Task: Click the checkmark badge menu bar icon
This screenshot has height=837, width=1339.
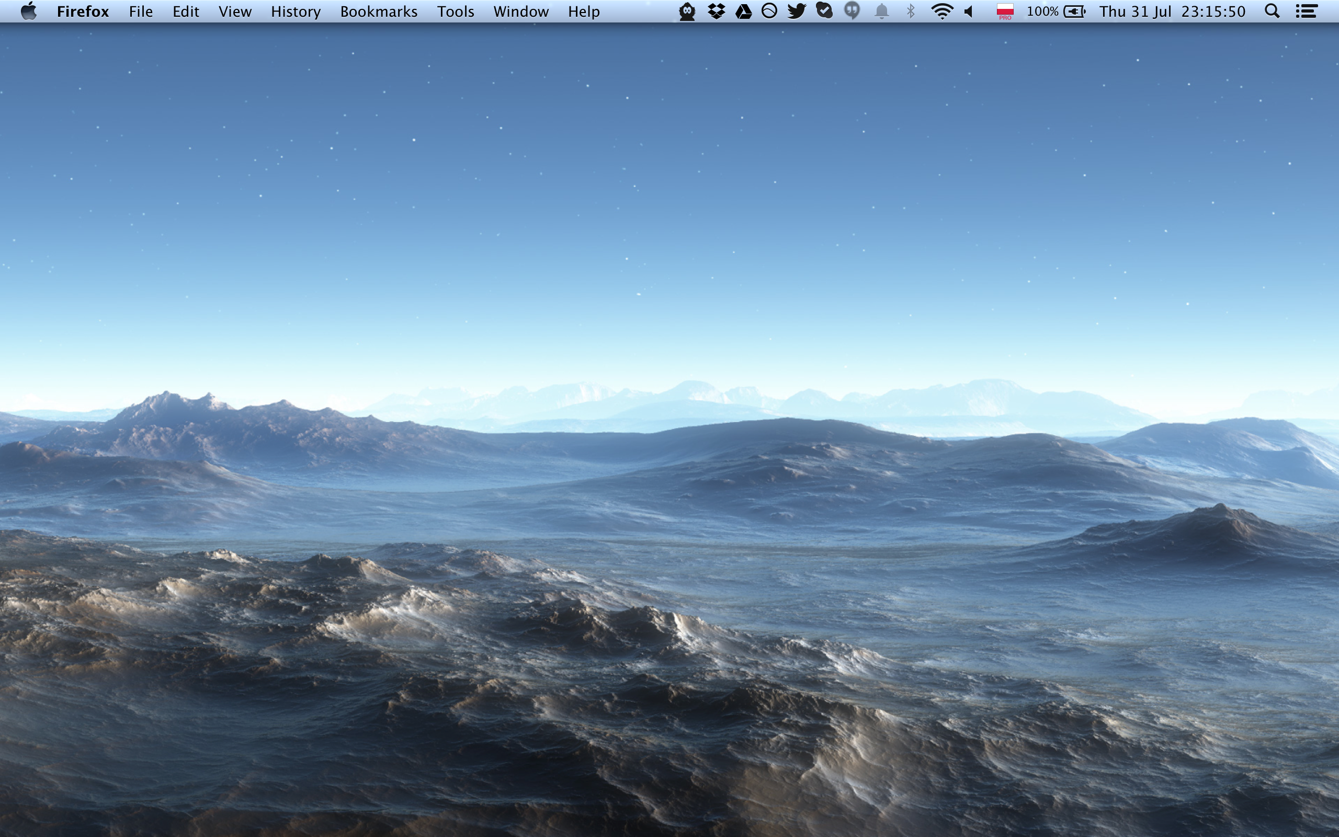Action: 824,11
